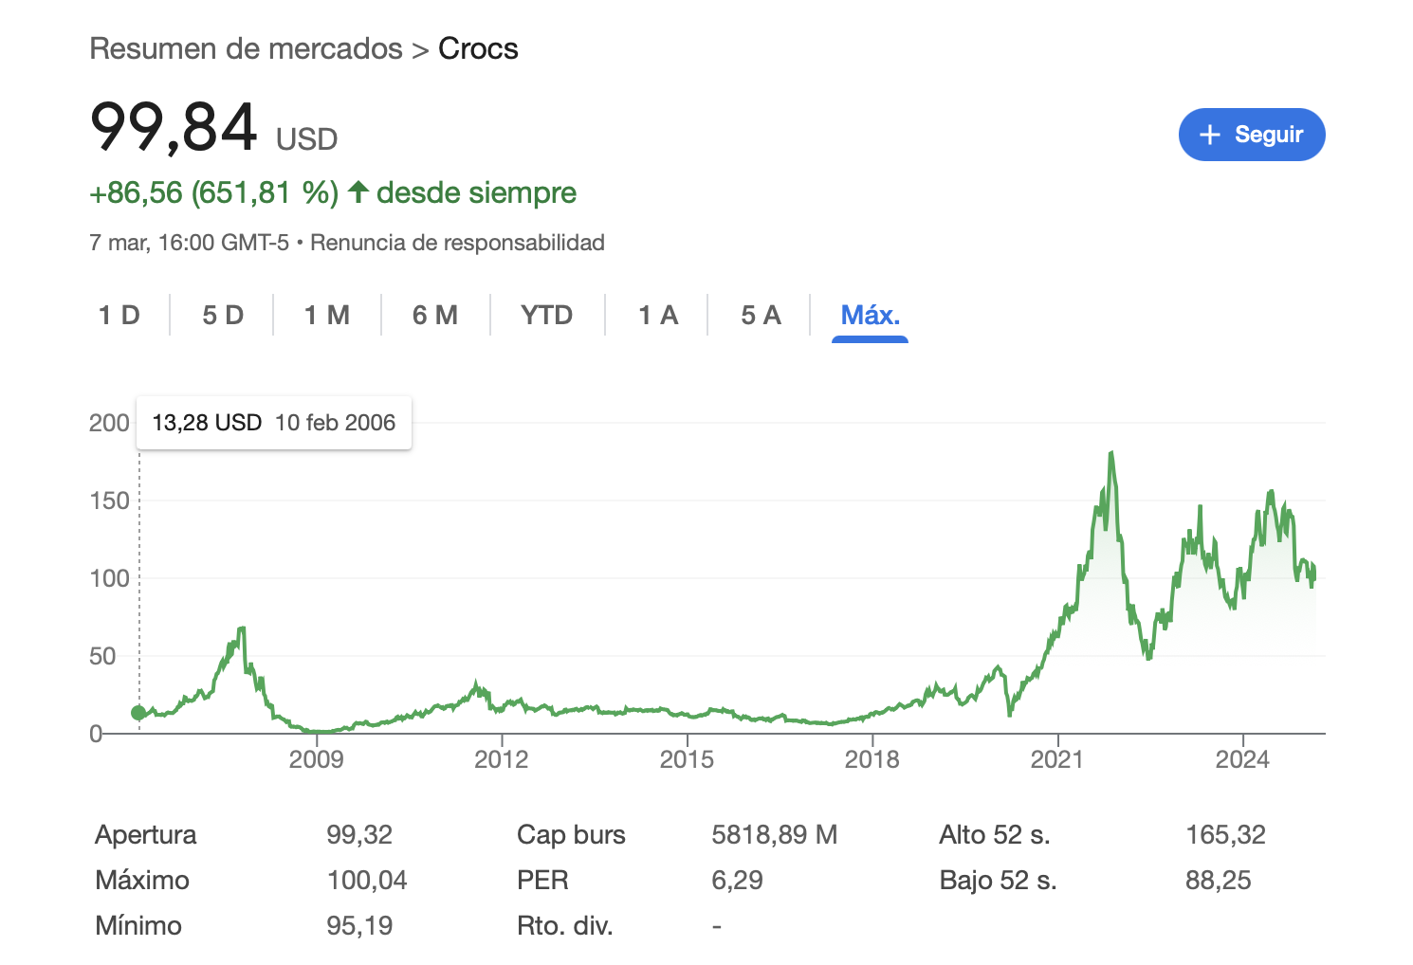Select the Máx. range tab
Image resolution: width=1413 pixels, height=965 pixels.
pyautogui.click(x=870, y=315)
